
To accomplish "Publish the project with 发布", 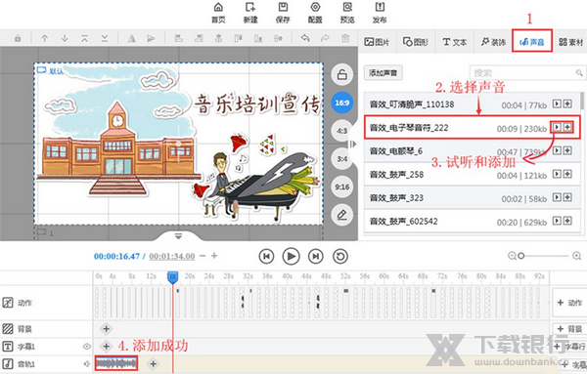I will tap(380, 12).
